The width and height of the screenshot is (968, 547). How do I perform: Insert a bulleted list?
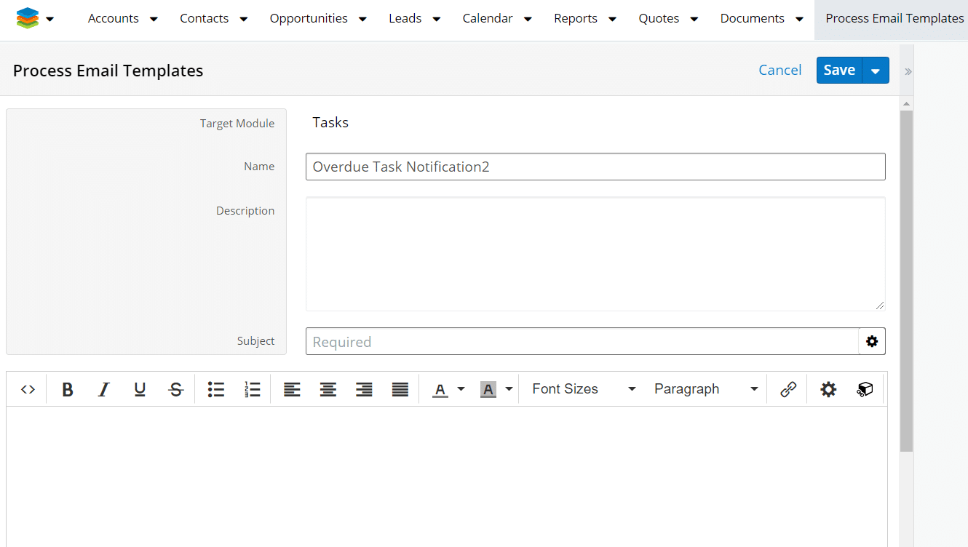point(215,389)
